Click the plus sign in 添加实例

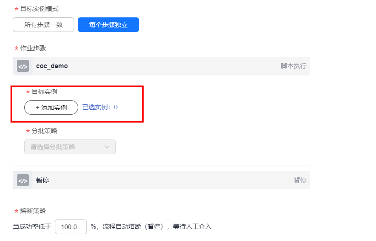click(38, 107)
